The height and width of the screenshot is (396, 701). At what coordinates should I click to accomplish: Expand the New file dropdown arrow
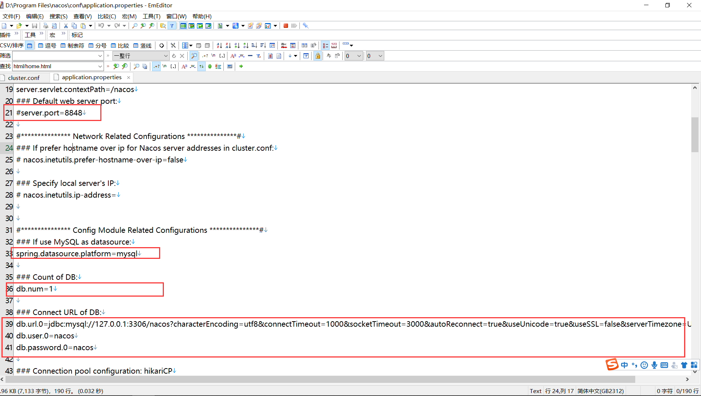[x=11, y=26]
